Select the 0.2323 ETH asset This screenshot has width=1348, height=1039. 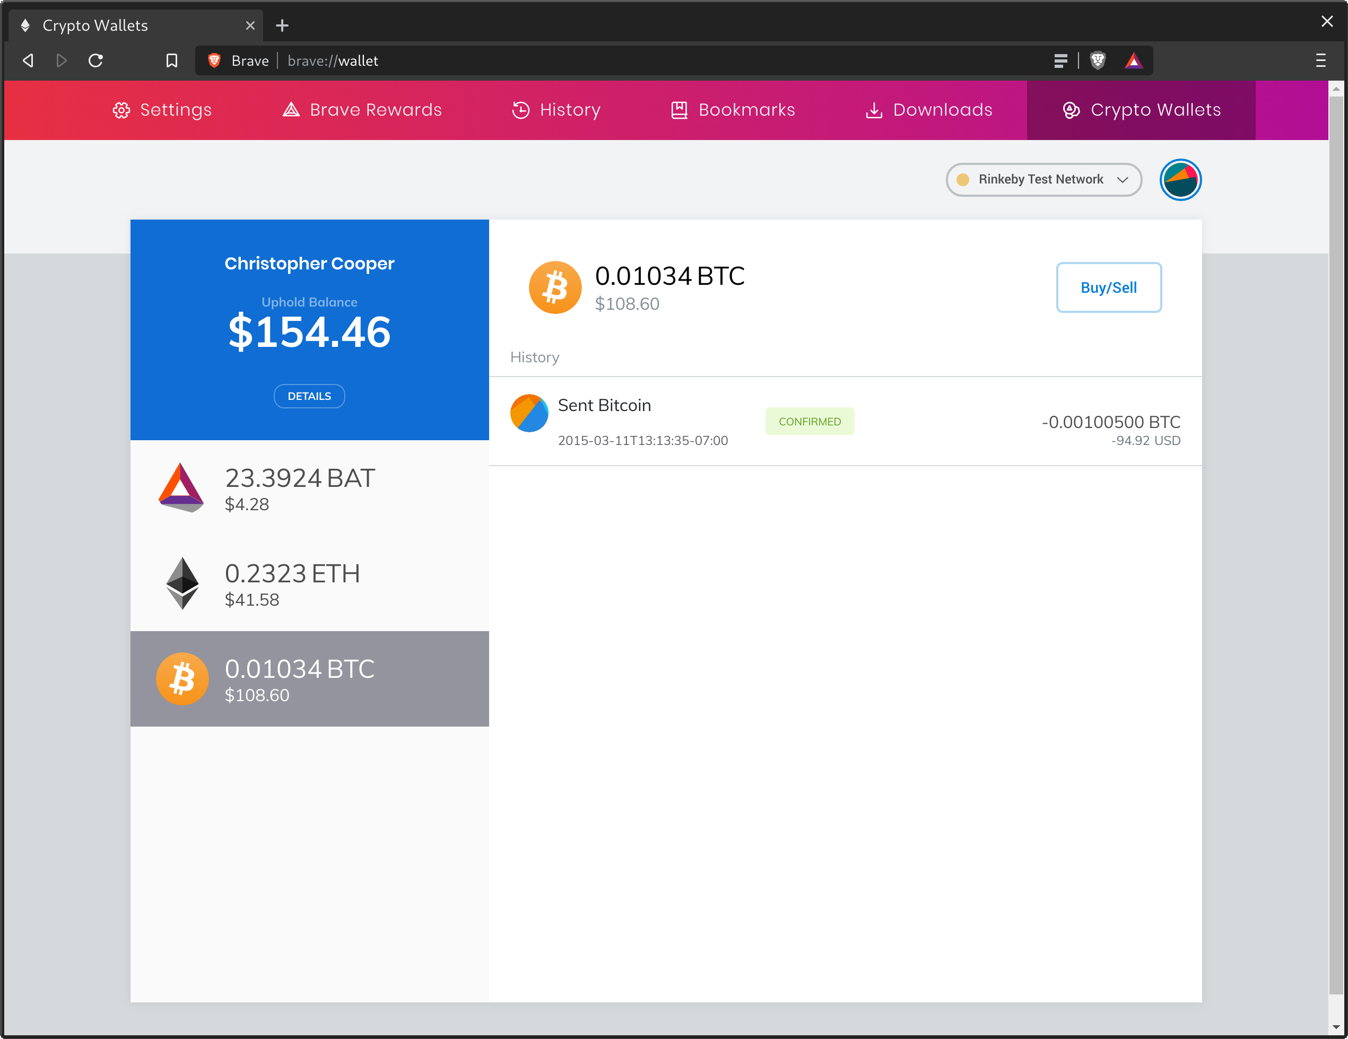click(x=309, y=583)
